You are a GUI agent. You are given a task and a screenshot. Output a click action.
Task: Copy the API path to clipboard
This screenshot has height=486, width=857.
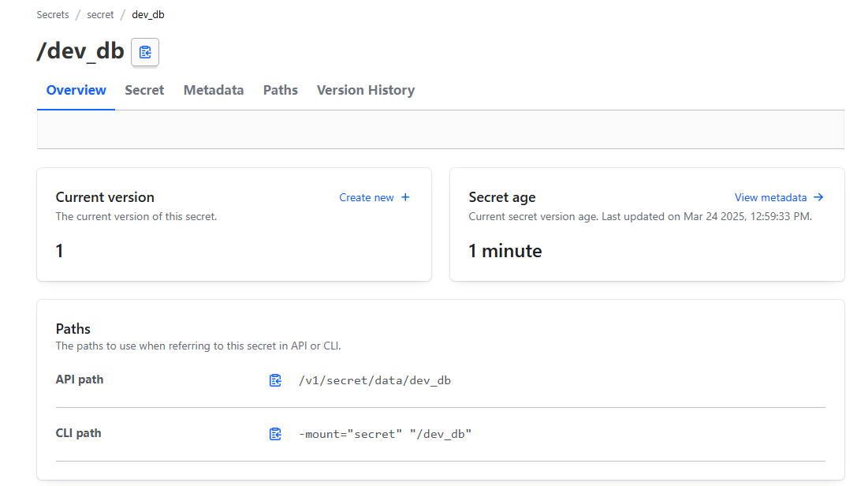(275, 380)
